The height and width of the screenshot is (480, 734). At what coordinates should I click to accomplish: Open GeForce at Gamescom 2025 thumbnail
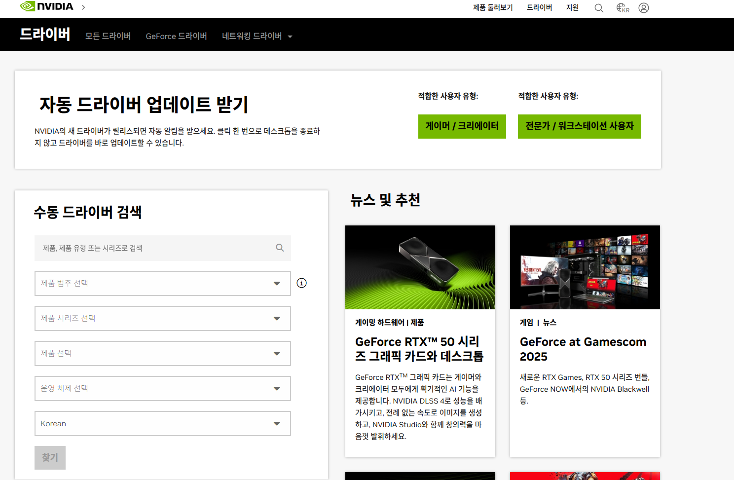[585, 267]
